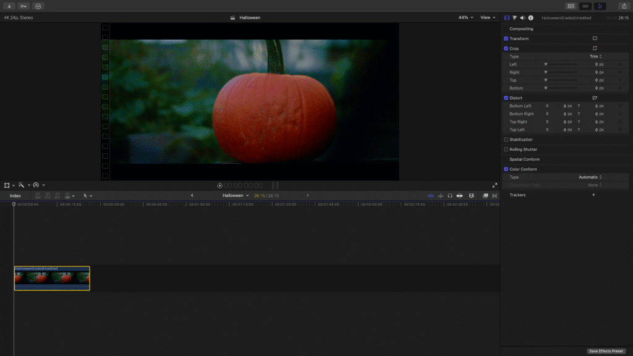Switch to the Audio inspector speaker icon
The image size is (633, 356).
522,18
